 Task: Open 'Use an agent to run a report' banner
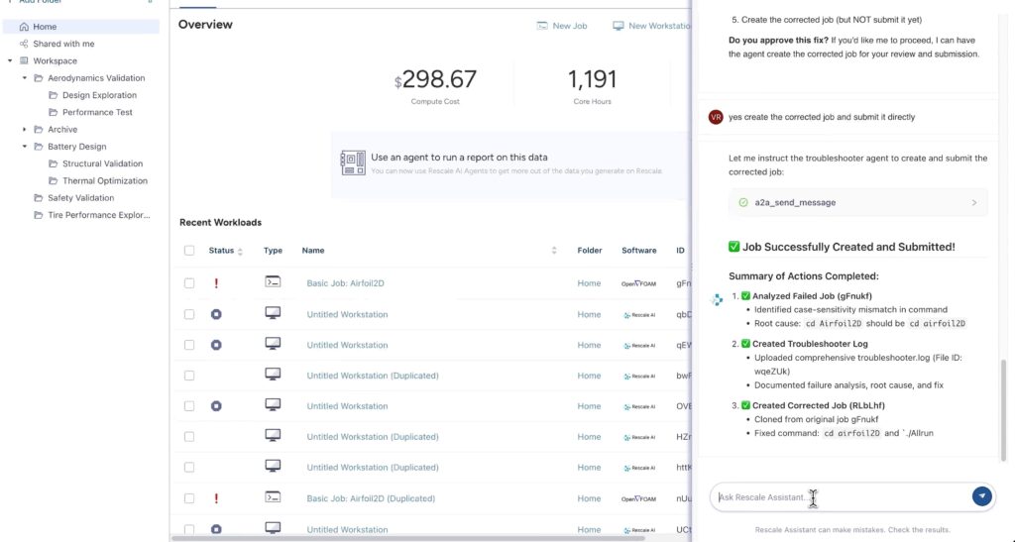click(511, 163)
